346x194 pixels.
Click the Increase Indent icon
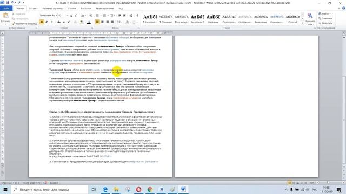[125, 16]
